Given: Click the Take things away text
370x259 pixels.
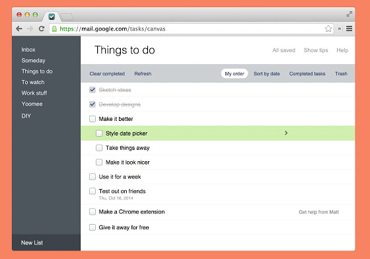Looking at the screenshot, I should click(128, 148).
